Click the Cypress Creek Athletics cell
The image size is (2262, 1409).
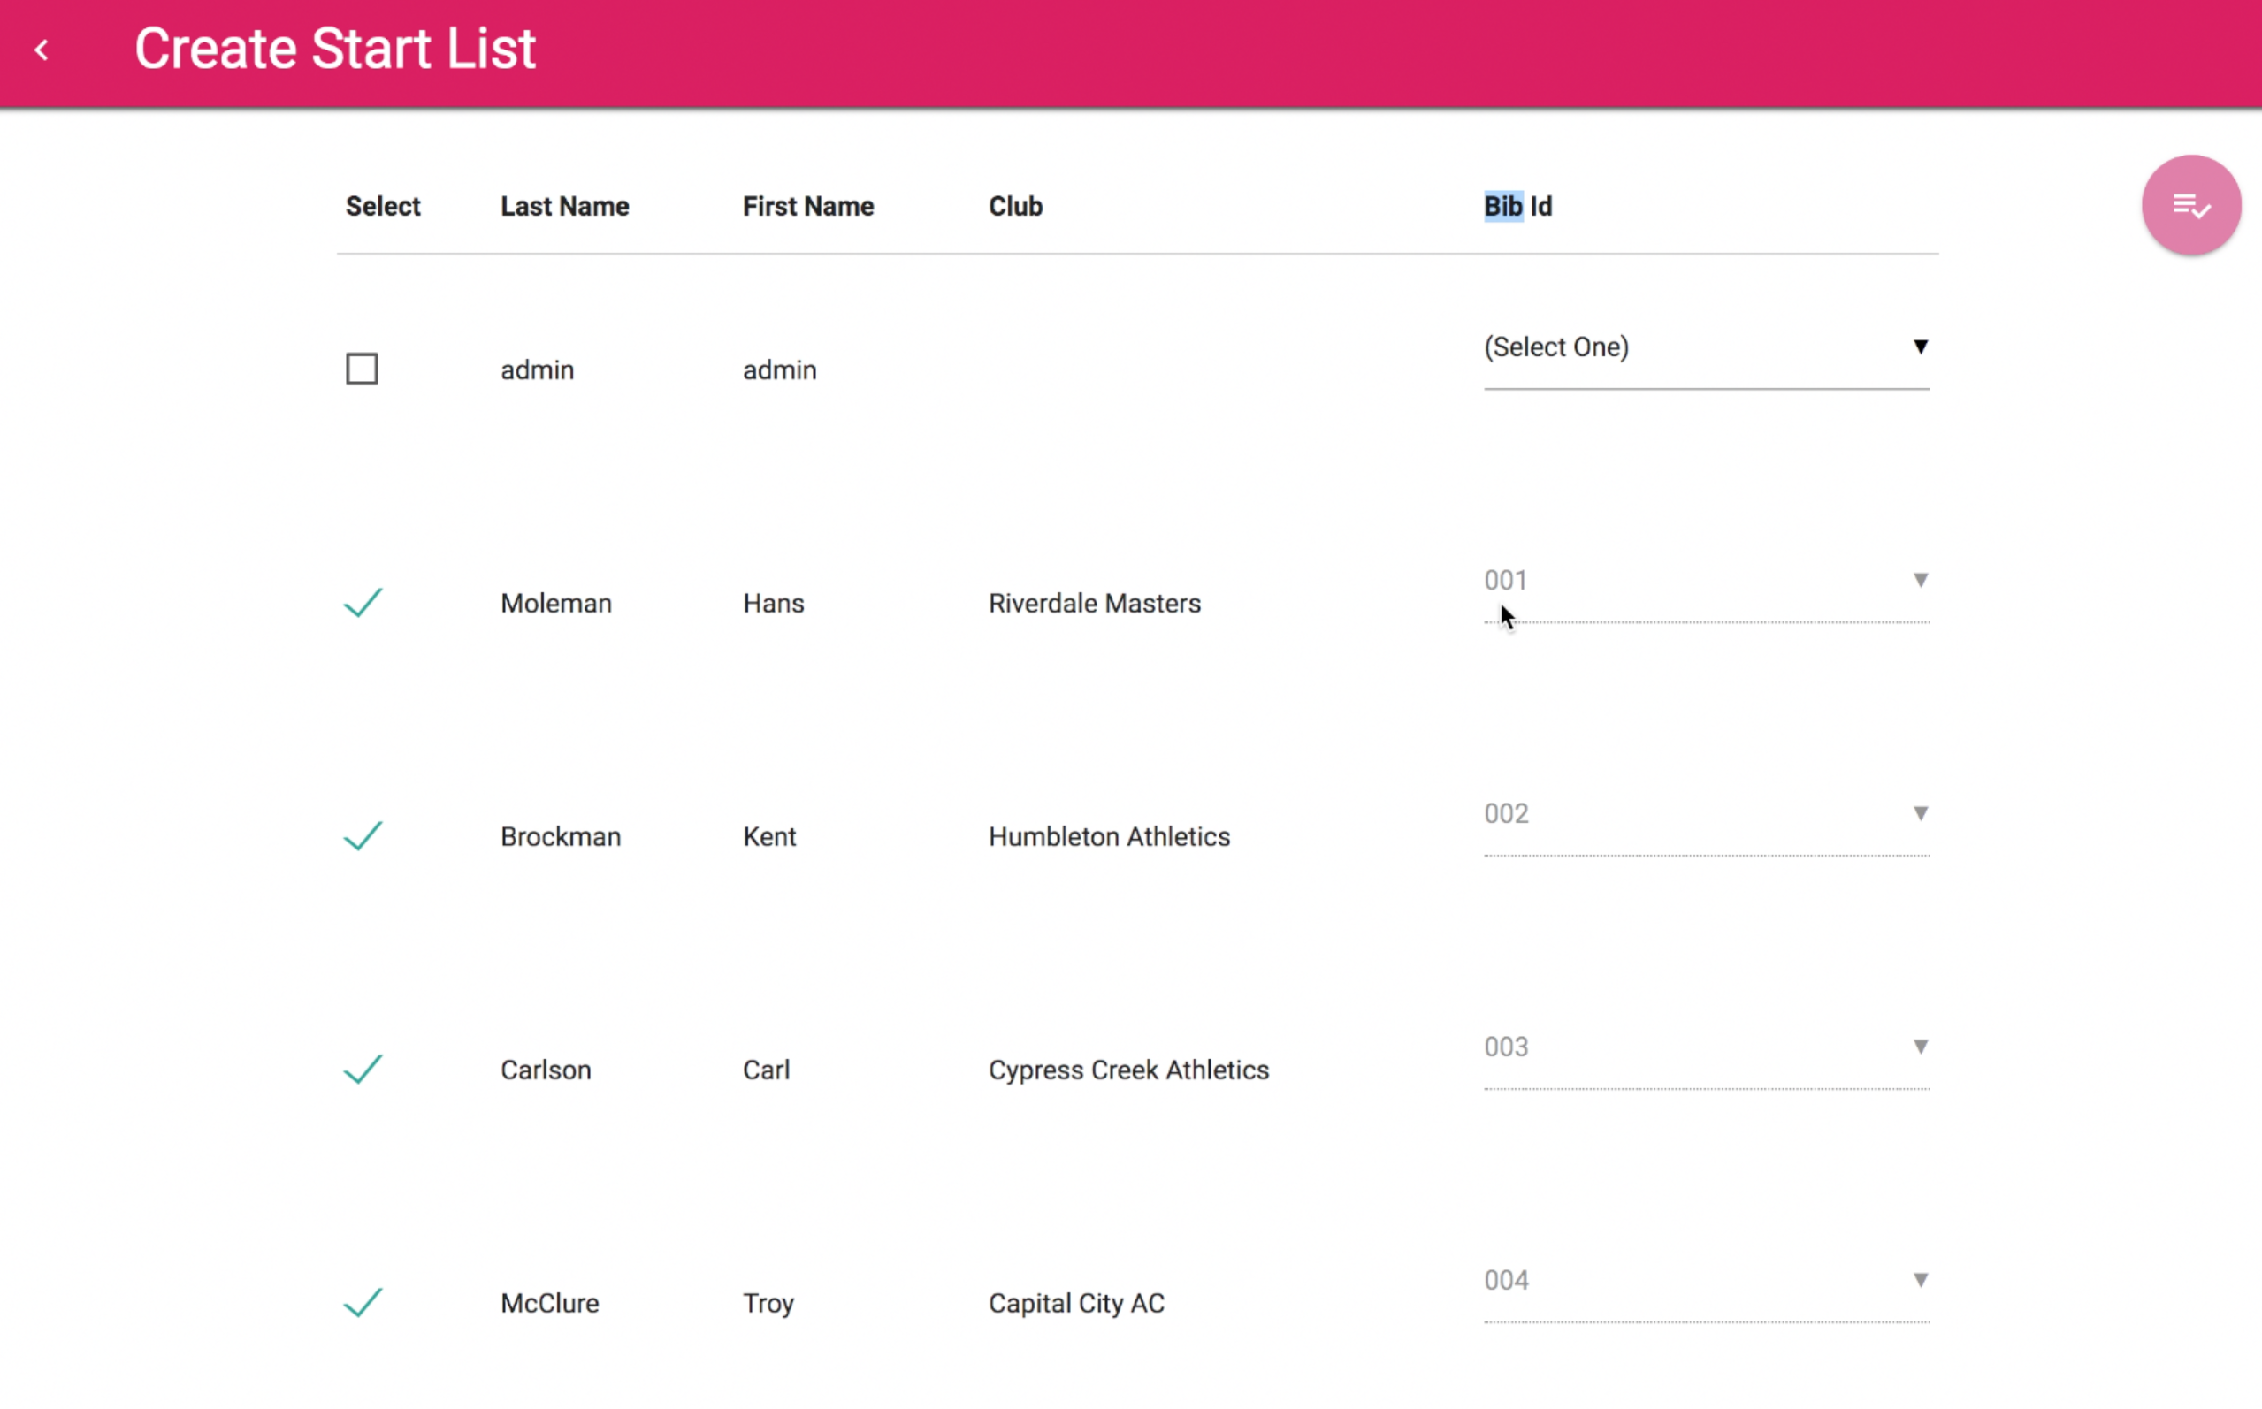[x=1127, y=1069]
